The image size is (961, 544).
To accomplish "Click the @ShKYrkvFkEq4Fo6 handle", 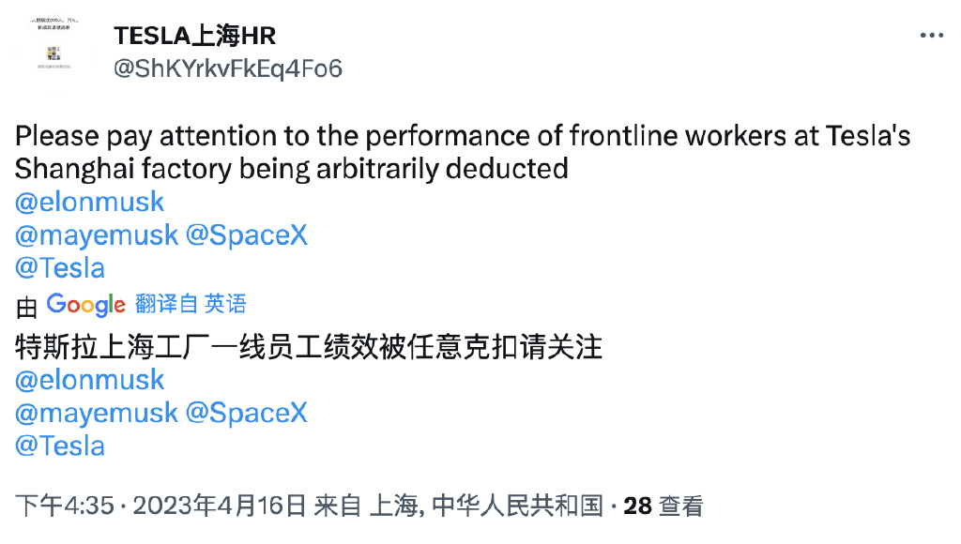I will tap(228, 68).
